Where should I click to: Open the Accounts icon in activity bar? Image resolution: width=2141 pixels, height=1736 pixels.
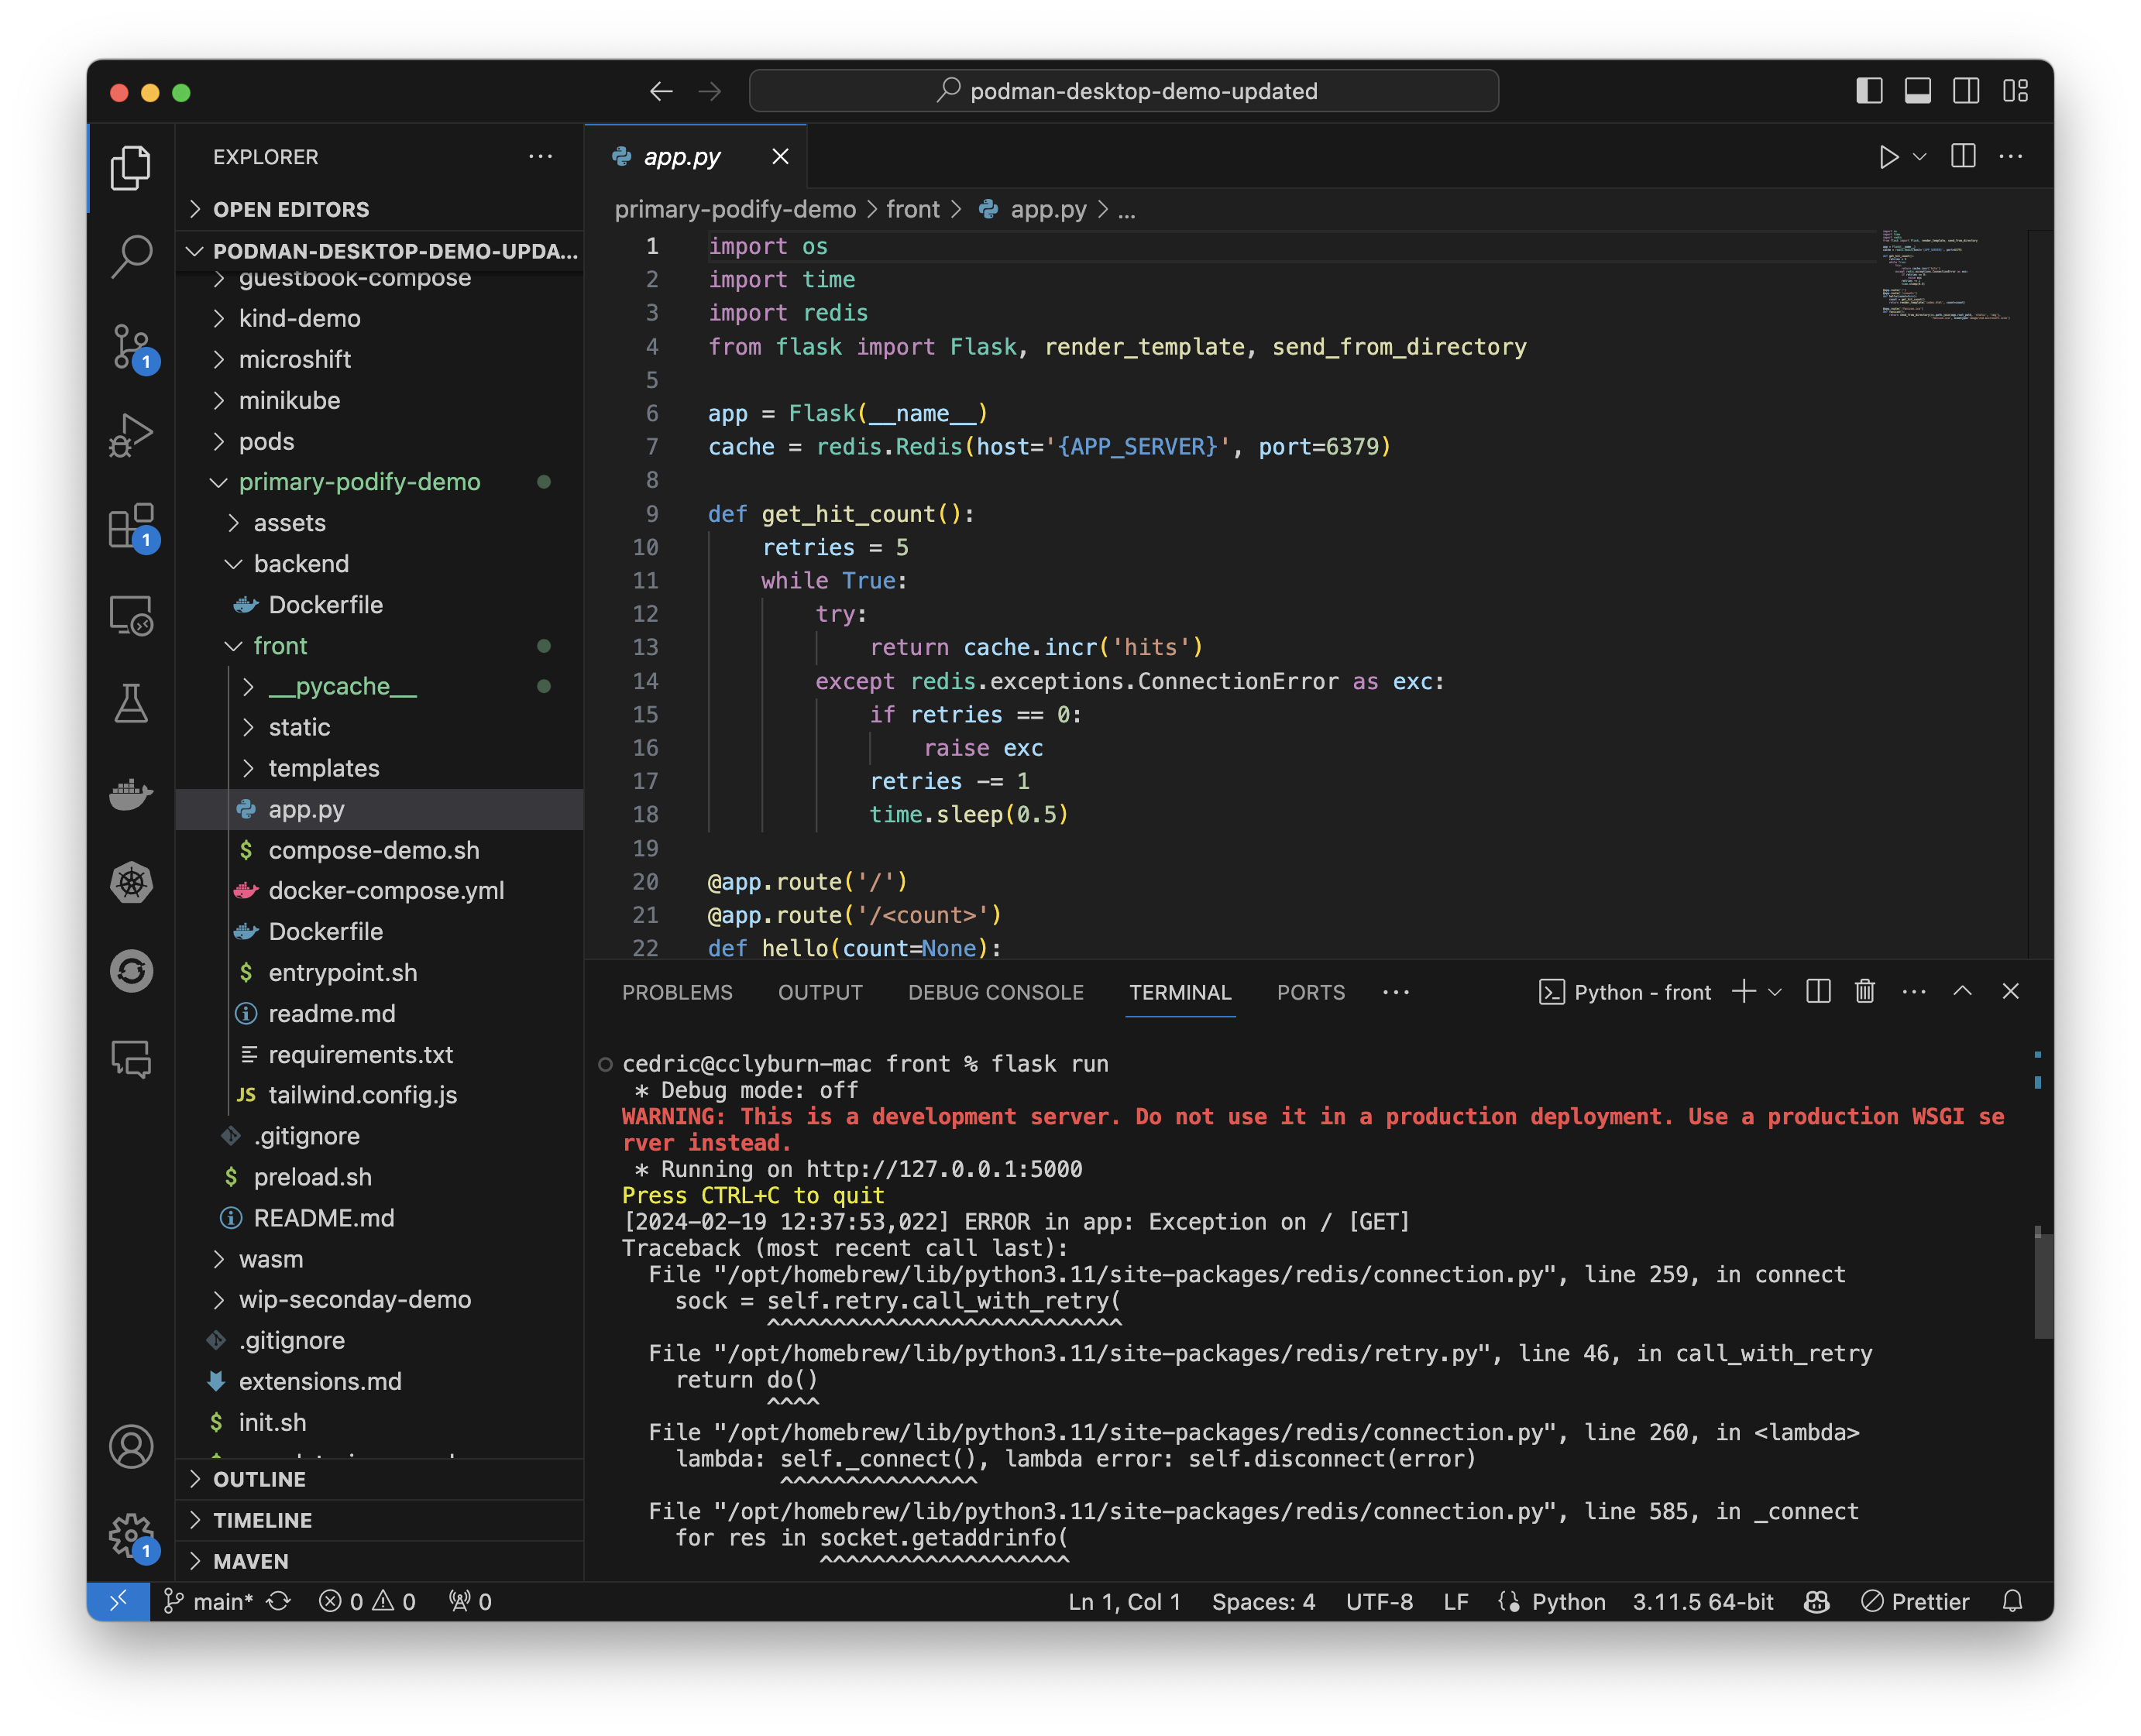click(x=131, y=1446)
